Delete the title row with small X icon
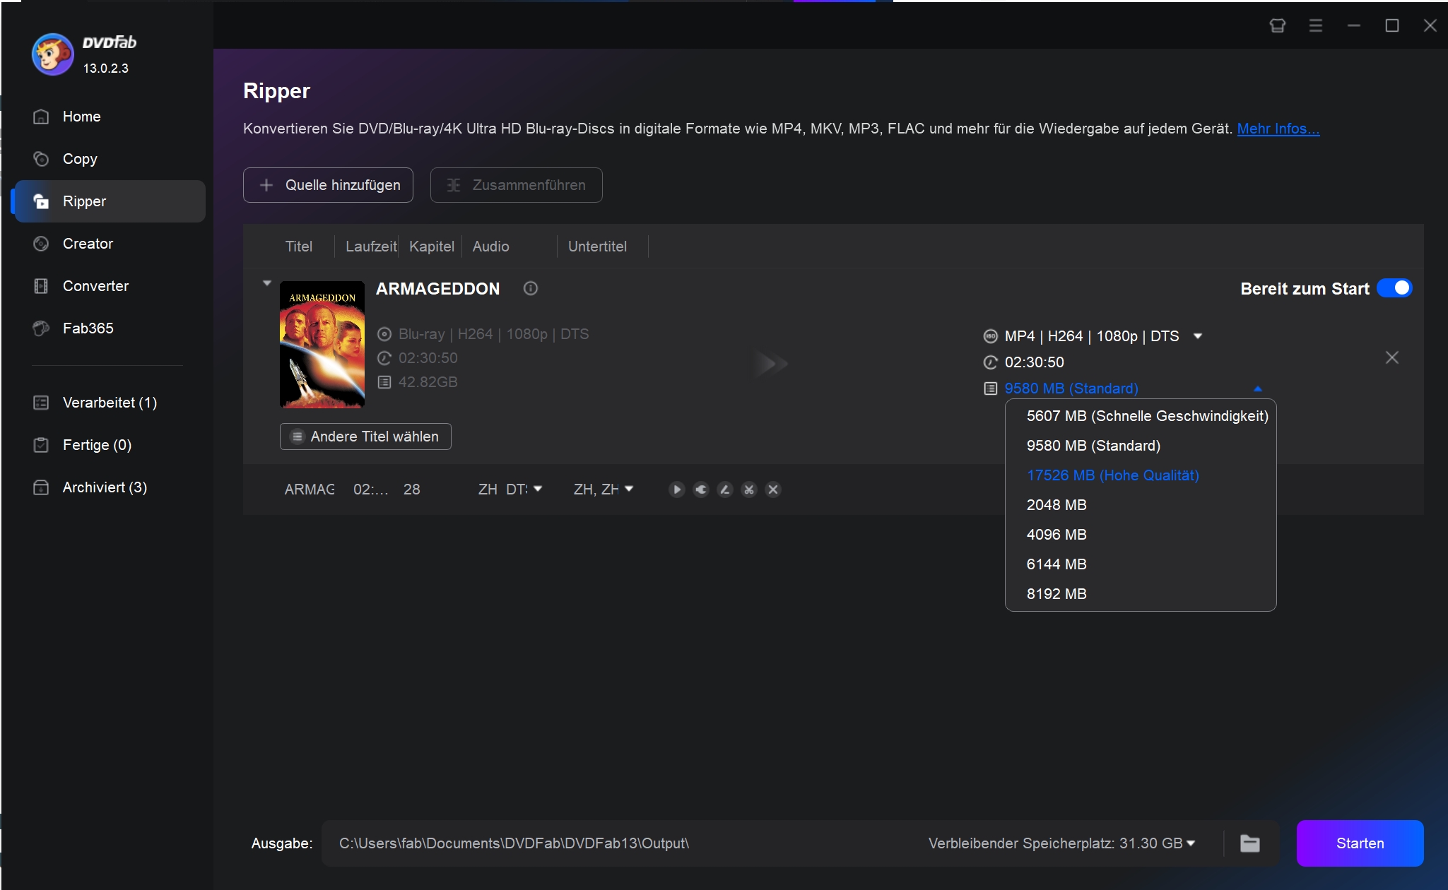 tap(773, 490)
